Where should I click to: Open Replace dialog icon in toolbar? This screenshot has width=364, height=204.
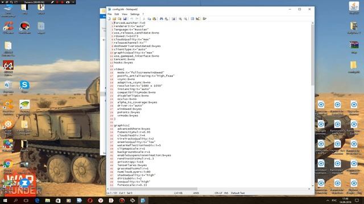tap(167, 19)
